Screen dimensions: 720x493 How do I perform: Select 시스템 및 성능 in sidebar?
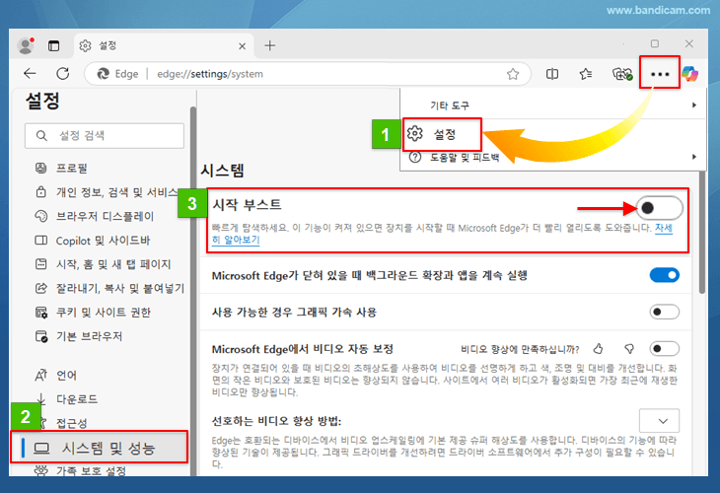tap(100, 447)
